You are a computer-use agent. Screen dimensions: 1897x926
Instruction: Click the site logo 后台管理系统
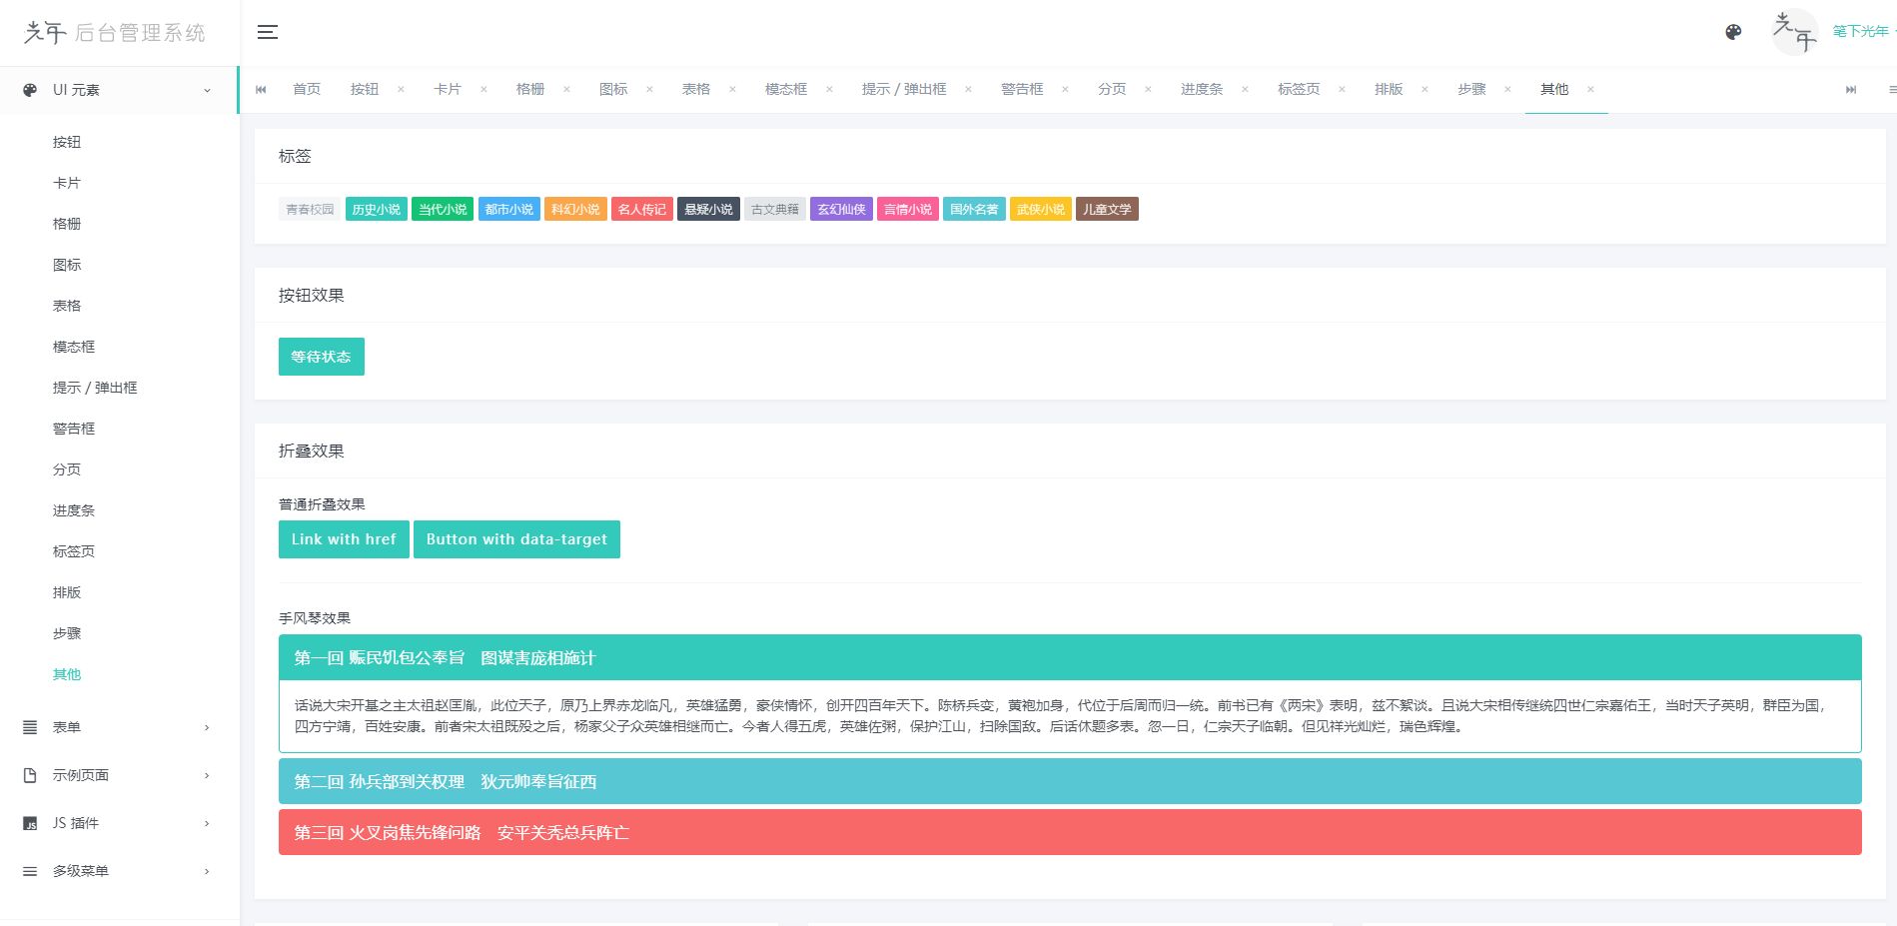[x=115, y=33]
